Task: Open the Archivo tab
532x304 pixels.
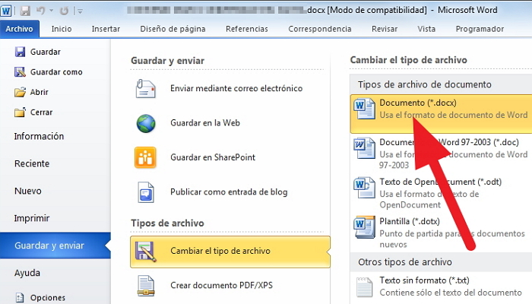Action: pyautogui.click(x=19, y=29)
